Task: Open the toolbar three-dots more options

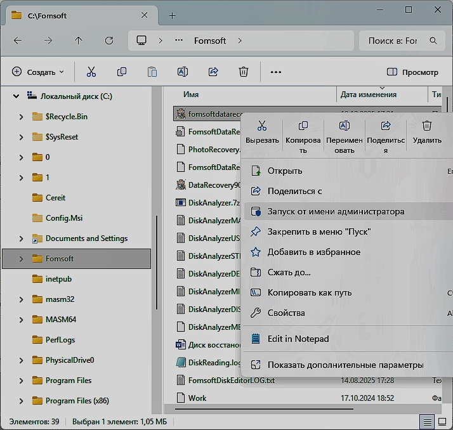Action: 275,72
